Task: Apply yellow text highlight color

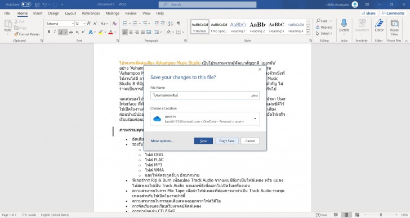Action: click(x=101, y=32)
